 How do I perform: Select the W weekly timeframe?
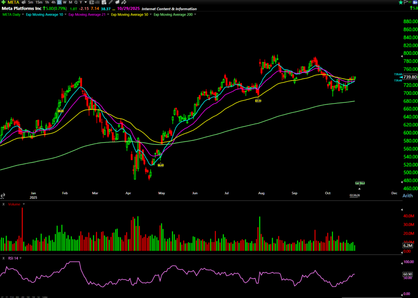pyautogui.click(x=64, y=2)
